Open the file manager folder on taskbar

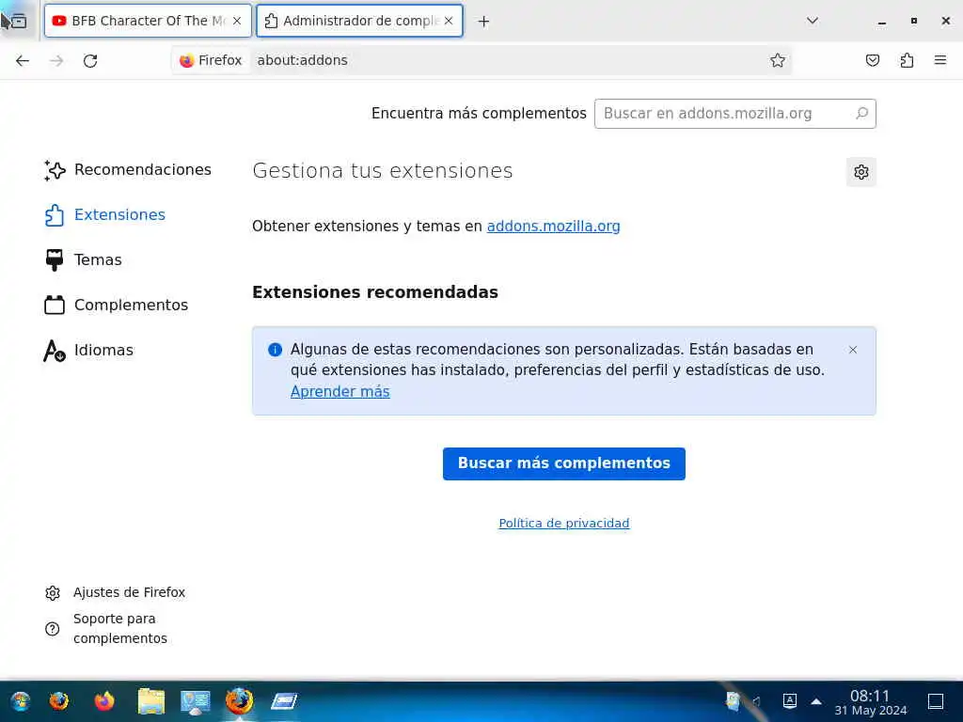(151, 701)
